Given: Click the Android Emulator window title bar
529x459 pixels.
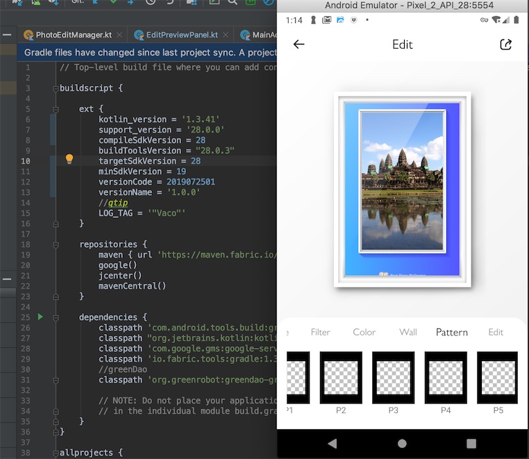Looking at the screenshot, I should tap(403, 6).
